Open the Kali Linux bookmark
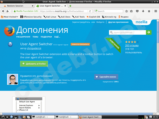Image resolution: width=159 pixels, height=119 pixels. click(50, 17)
